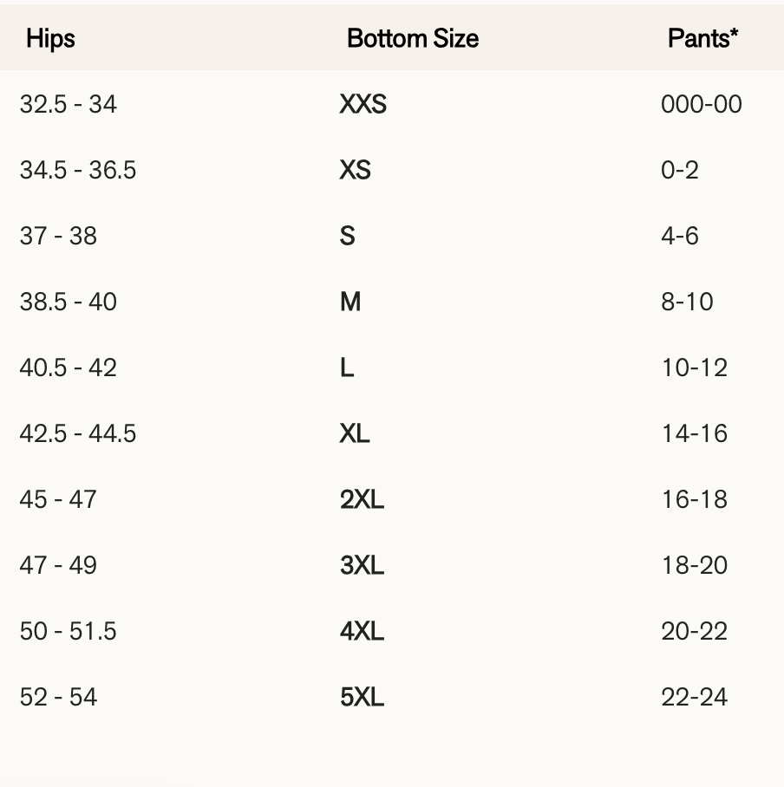The width and height of the screenshot is (784, 787).
Task: Click the M bottom size label
Action: [x=350, y=302]
